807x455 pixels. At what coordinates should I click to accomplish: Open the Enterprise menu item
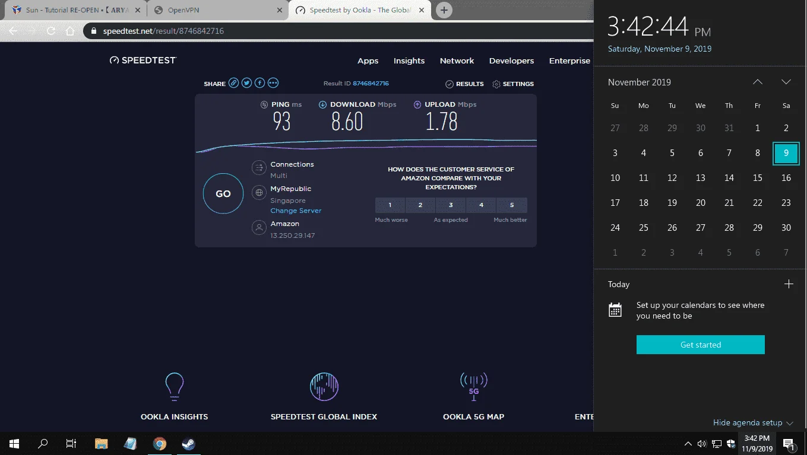(x=569, y=61)
